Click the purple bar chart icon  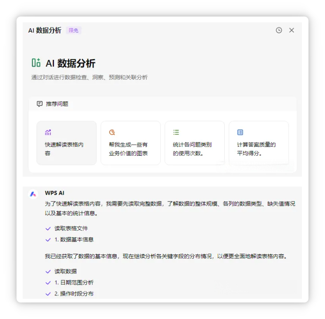48,132
